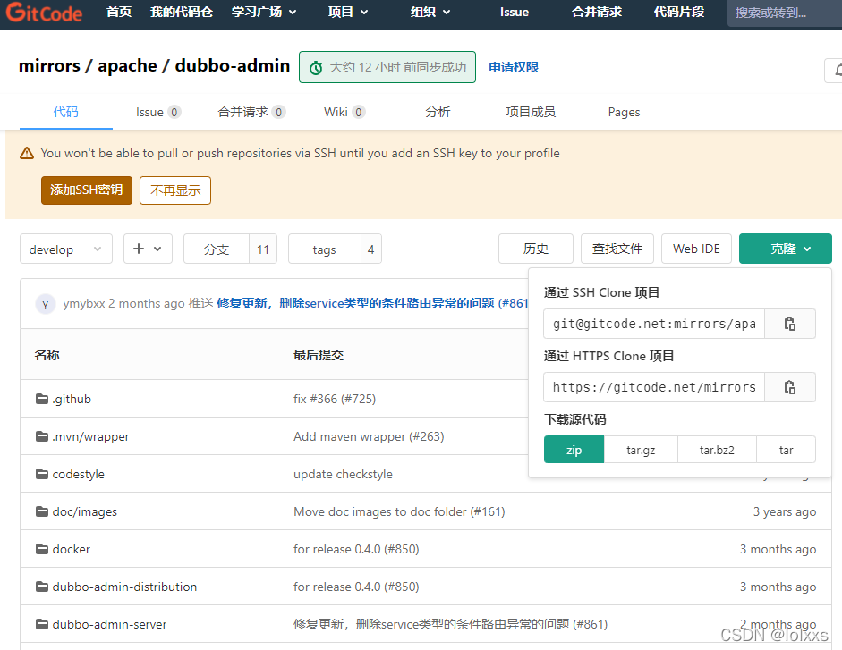Open 我的代码仓 in top nav
This screenshot has width=842, height=650.
point(182,12)
